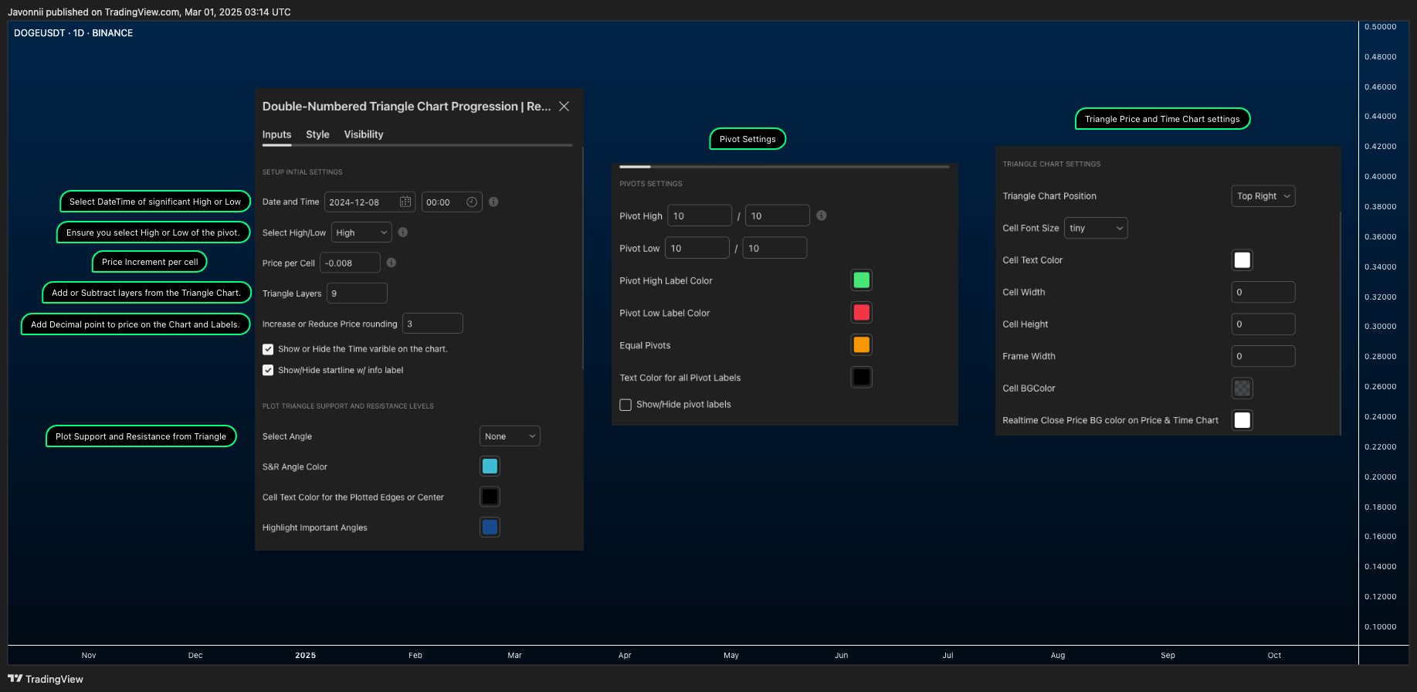Click the second Pivot High input field
Screen dimensions: 1417x692
click(x=778, y=215)
